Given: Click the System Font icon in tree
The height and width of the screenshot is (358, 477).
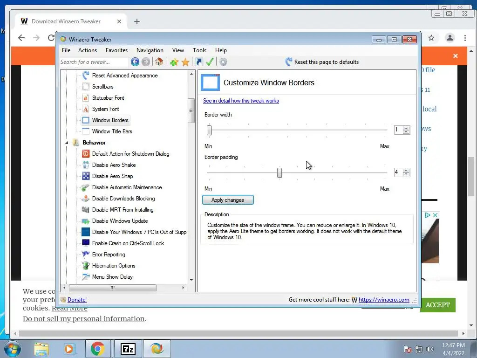Looking at the screenshot, I should [86, 109].
